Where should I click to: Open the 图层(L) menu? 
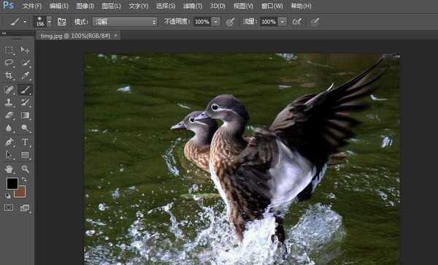[111, 6]
